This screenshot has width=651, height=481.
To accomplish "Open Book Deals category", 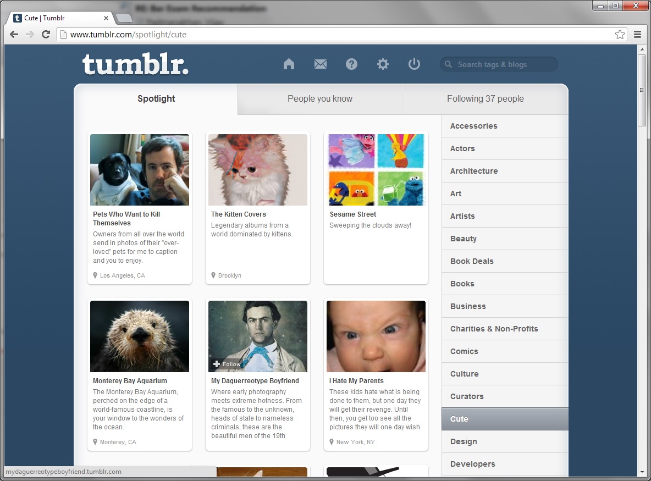I will point(505,261).
